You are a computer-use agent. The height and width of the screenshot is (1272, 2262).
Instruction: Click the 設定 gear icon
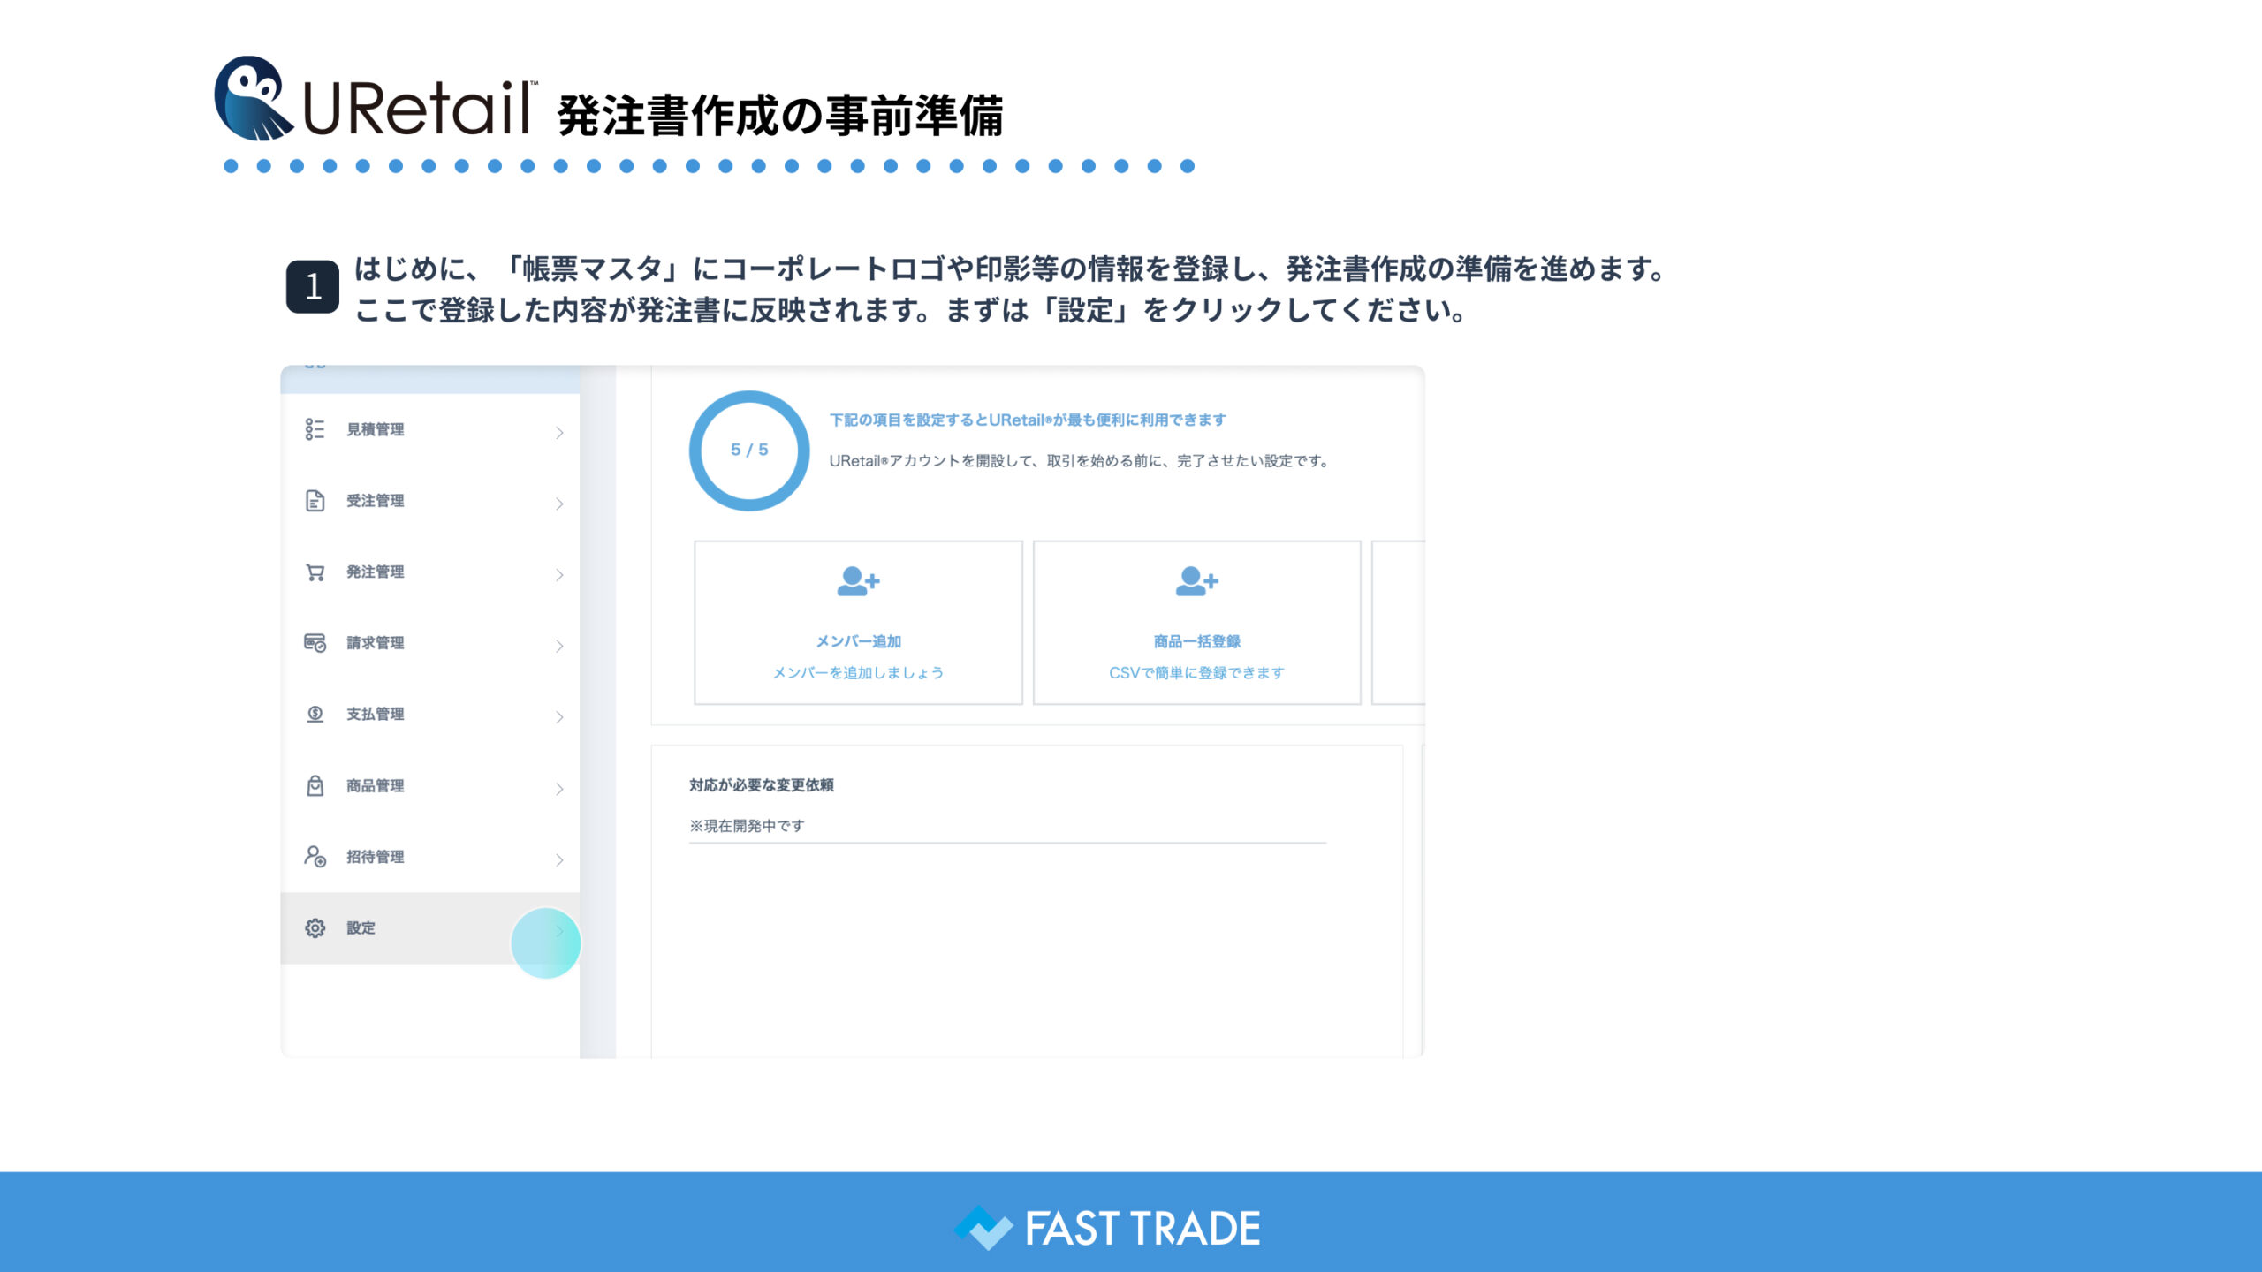click(x=315, y=927)
